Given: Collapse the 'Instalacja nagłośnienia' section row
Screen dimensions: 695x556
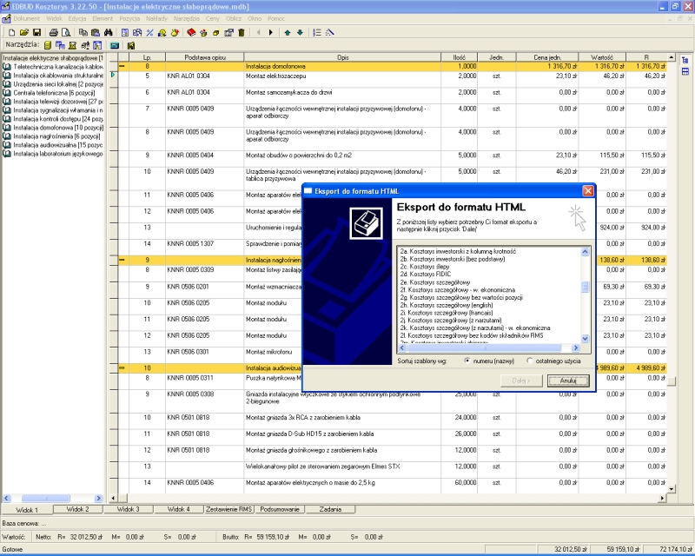Looking at the screenshot, I should tap(122, 259).
